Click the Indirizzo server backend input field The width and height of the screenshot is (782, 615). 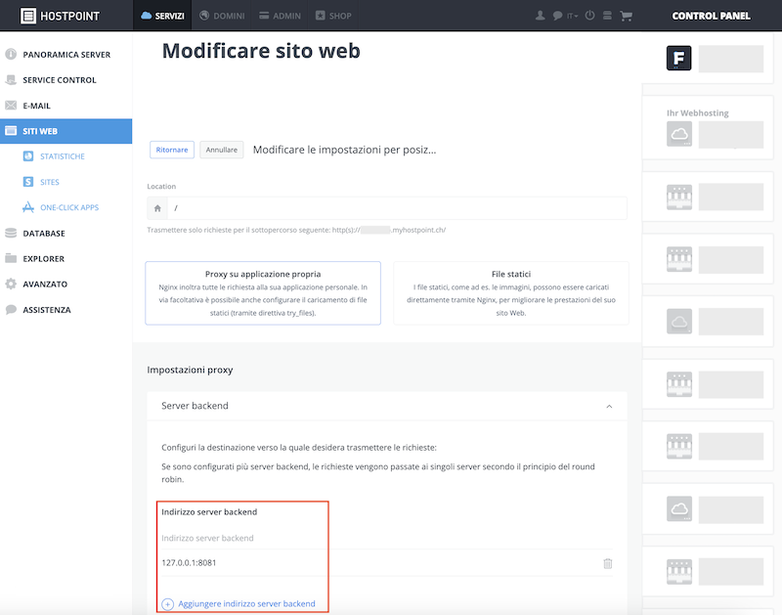click(x=386, y=538)
